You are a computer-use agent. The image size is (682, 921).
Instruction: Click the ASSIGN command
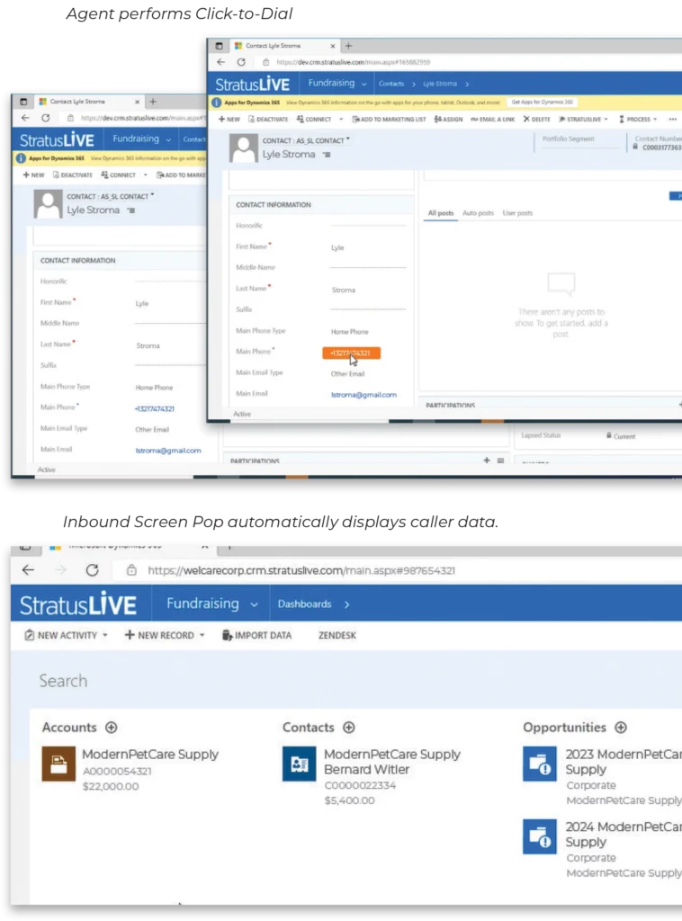(x=448, y=120)
